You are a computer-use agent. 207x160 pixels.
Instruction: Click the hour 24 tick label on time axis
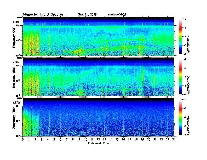[174, 140]
